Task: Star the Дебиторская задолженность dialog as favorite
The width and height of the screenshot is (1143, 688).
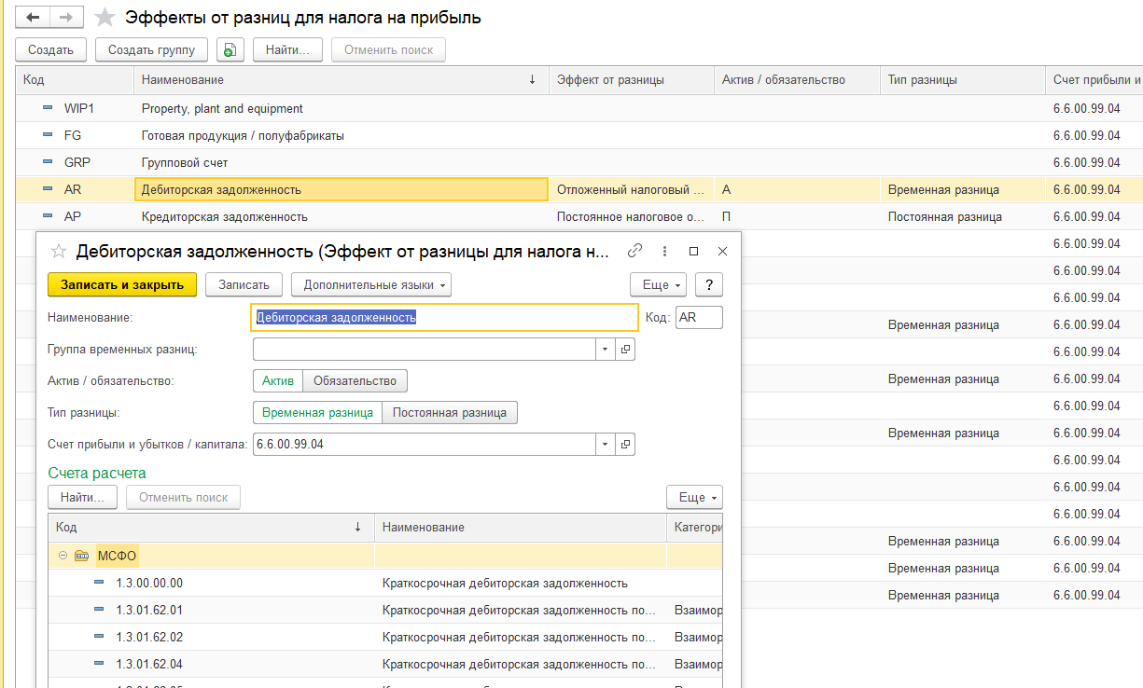Action: point(59,251)
